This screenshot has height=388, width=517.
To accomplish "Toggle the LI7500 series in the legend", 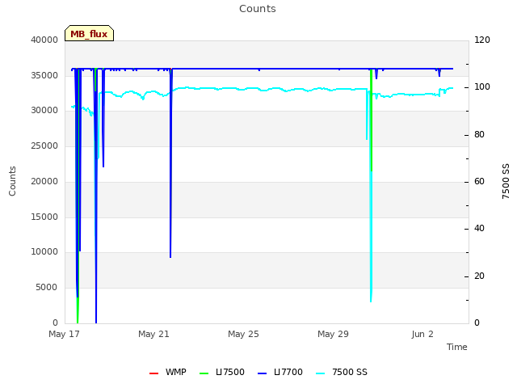I will (222, 372).
